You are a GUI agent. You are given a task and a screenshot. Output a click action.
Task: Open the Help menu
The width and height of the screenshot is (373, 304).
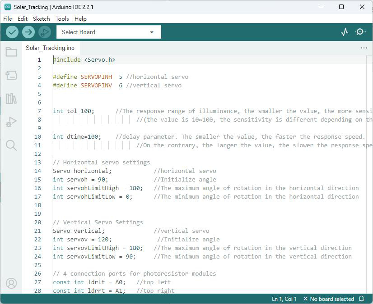(80, 19)
